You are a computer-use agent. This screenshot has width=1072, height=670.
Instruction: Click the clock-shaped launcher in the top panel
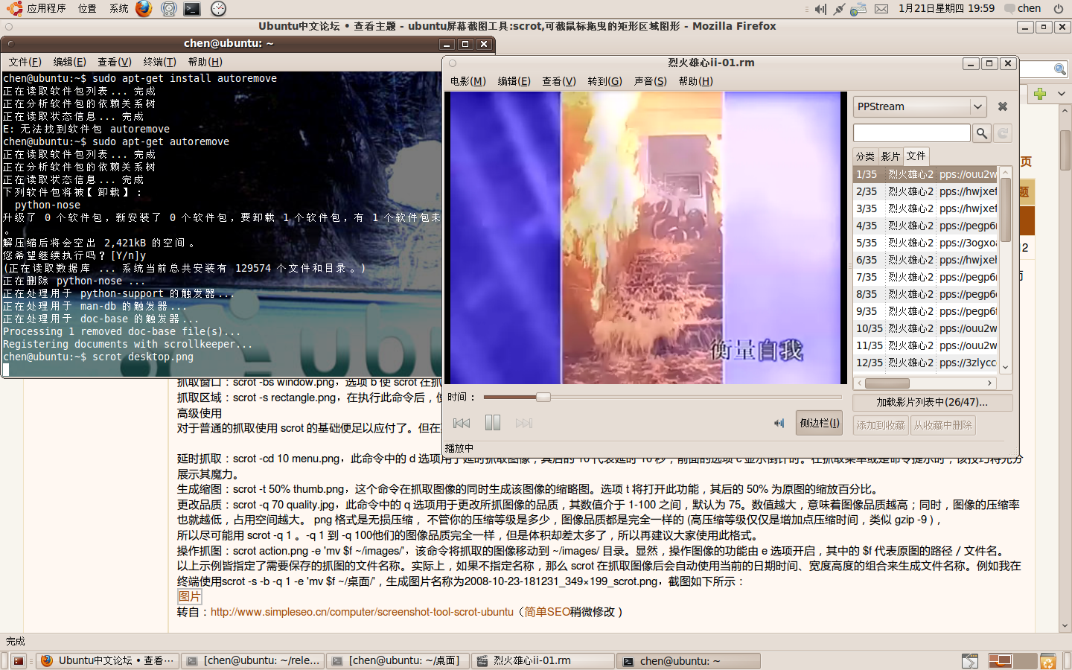[x=218, y=9]
